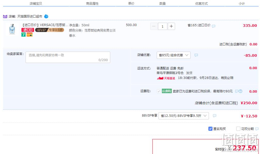Viewport: 260px width, 154px height.
Task: Click the 省165:进口日价 discount text
Action: point(199,25)
